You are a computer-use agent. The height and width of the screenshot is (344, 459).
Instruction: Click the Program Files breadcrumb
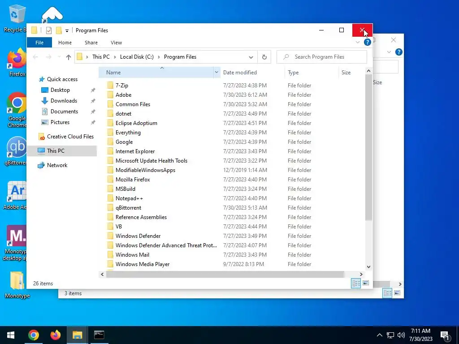pyautogui.click(x=180, y=57)
